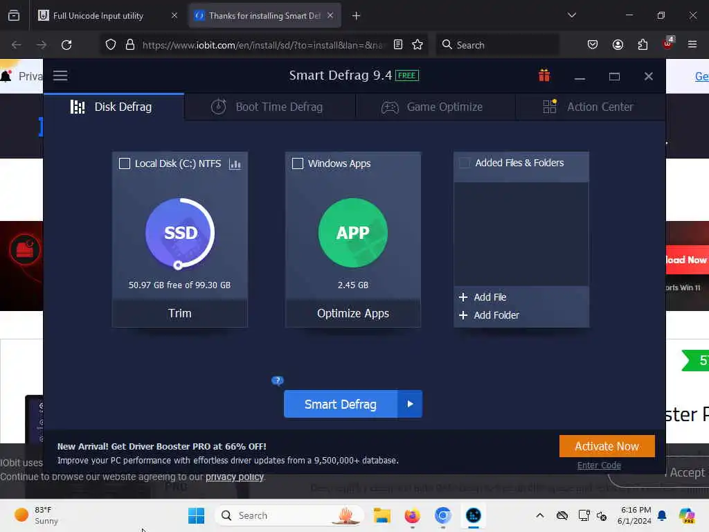Switch to the Disk Defrag tab
The height and width of the screenshot is (532, 709).
tap(114, 107)
